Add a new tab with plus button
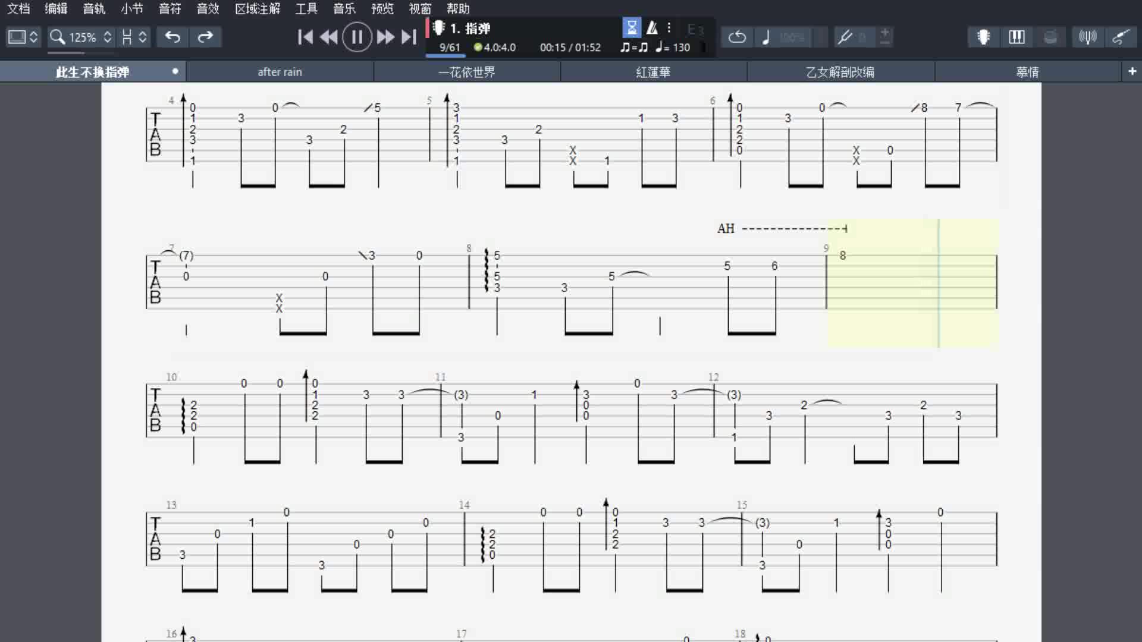This screenshot has width=1142, height=642. click(1132, 71)
